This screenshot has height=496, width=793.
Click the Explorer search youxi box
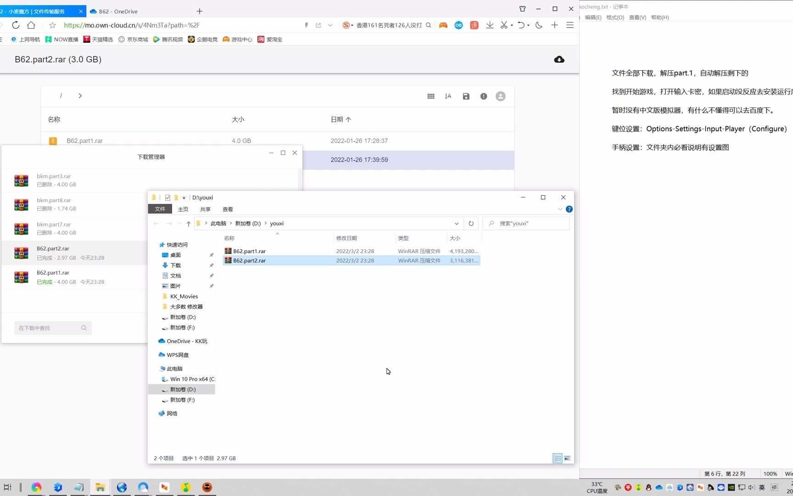(526, 224)
